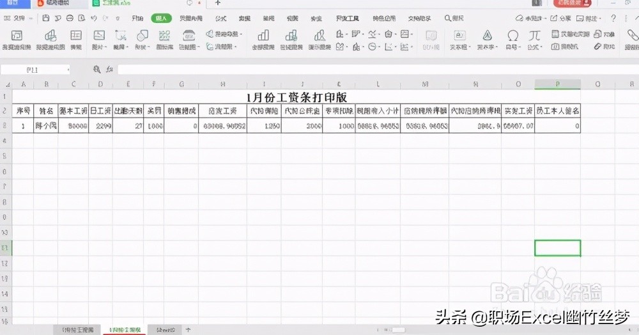
Task: Click the PivotChart icon in the ribbon
Action: tap(50, 38)
